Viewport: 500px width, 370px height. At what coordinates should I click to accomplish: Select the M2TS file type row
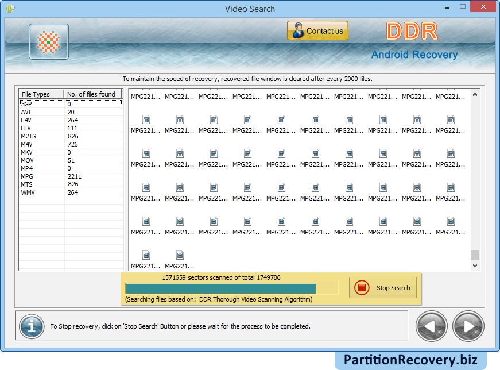(71, 136)
